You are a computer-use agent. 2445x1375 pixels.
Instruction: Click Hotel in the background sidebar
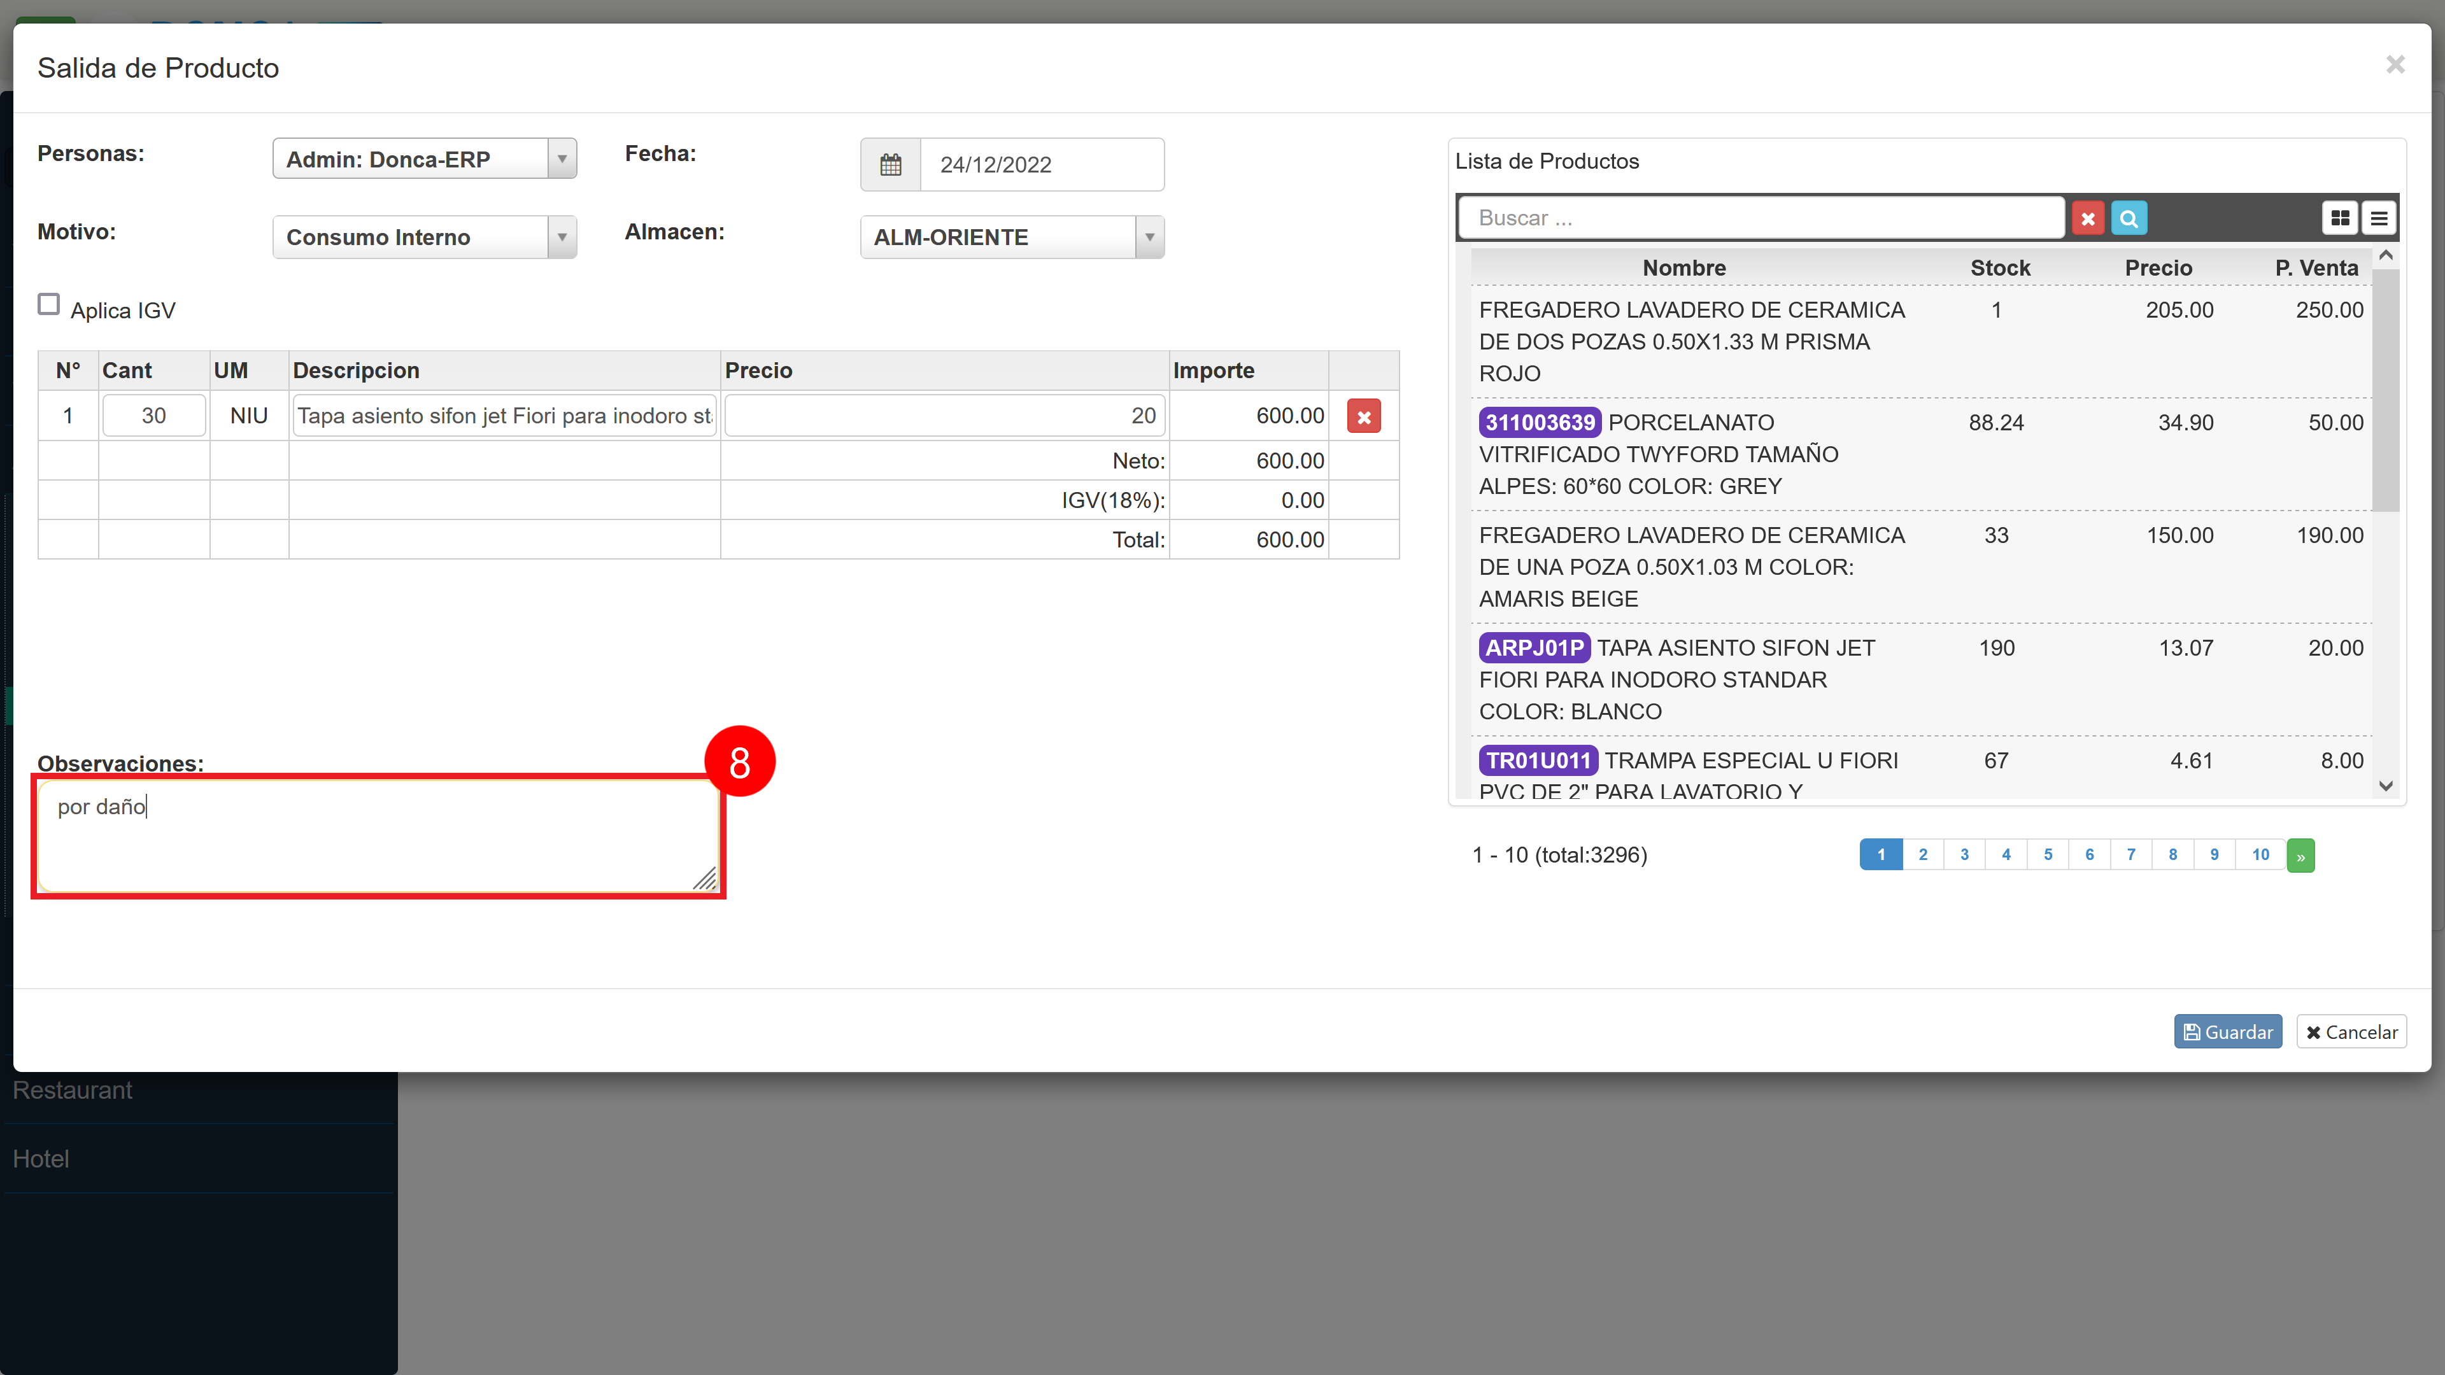41,1159
